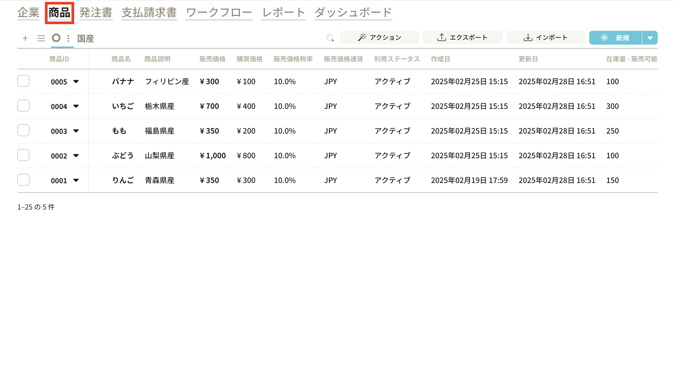675x384 pixels.
Task: Expand the arrow next to the 新規 button
Action: click(x=650, y=38)
